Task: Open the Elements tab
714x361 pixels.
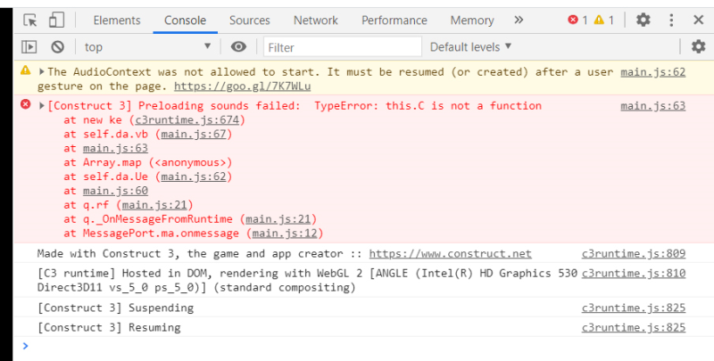Action: click(117, 21)
